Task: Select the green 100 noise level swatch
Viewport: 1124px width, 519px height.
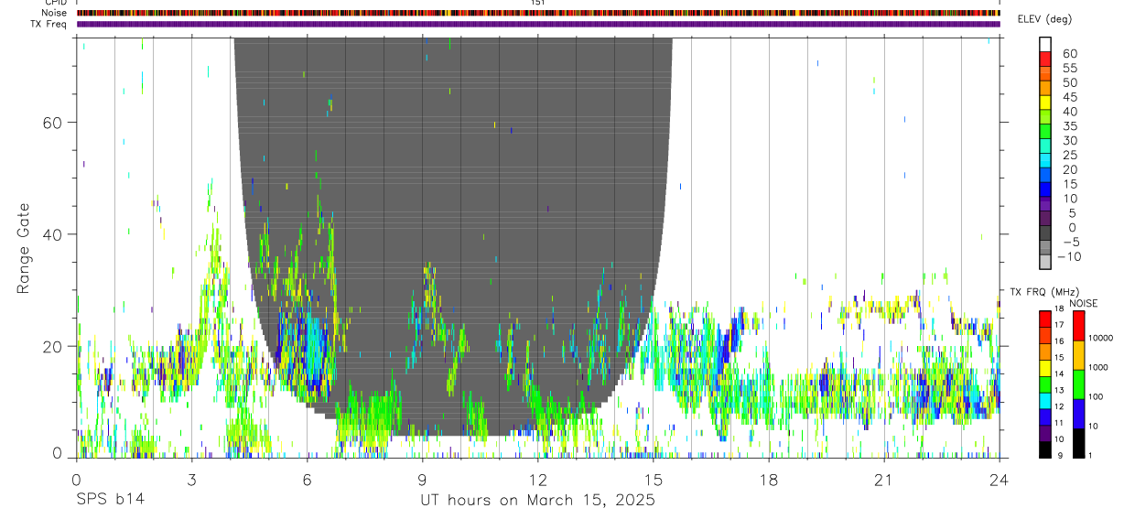Action: 1078,384
